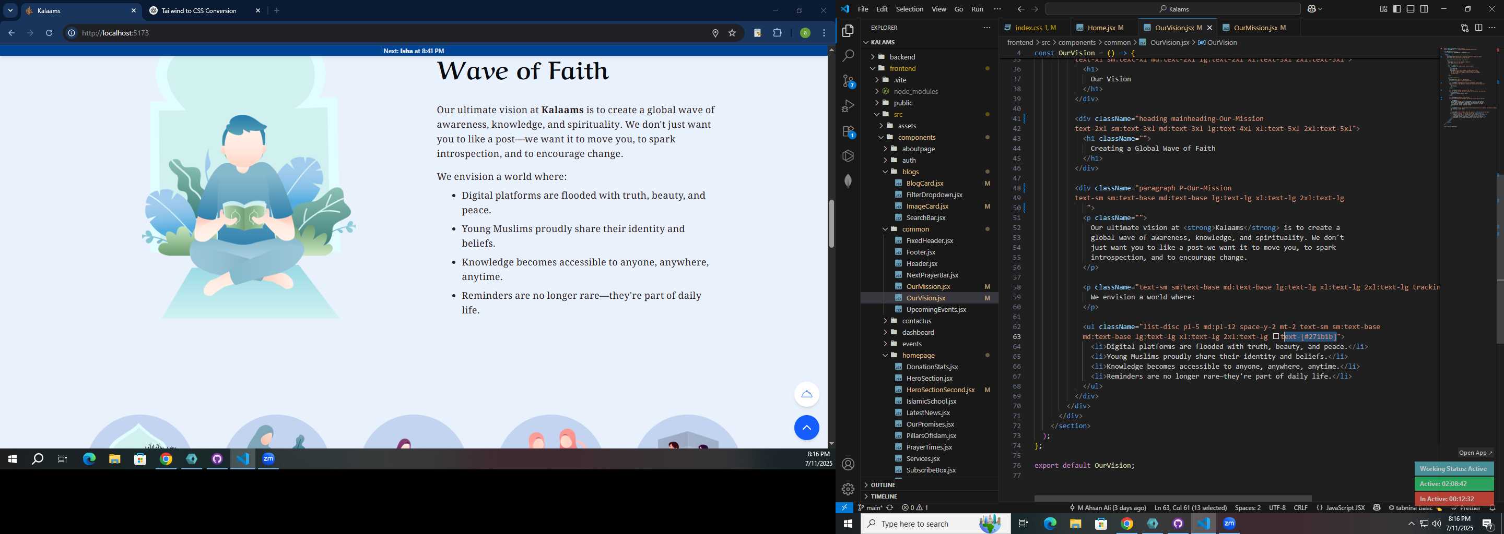Expand the public folder
Screen dimensions: 1504x534
pos(929,103)
